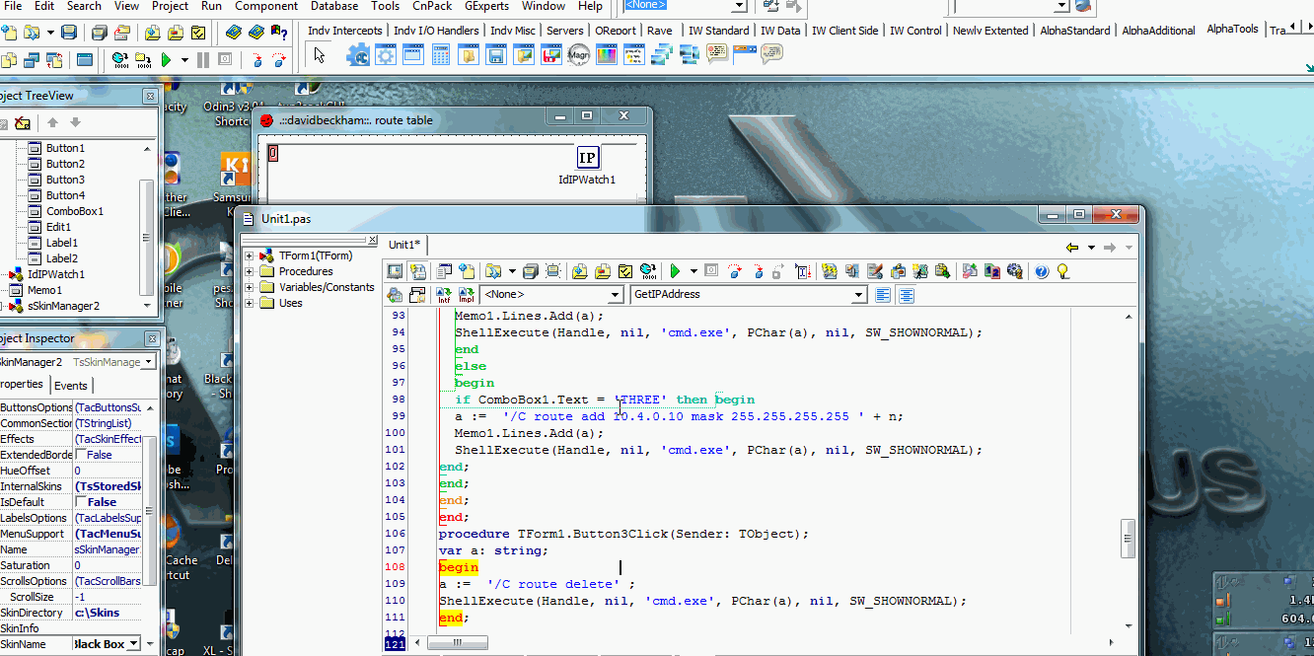Image resolution: width=1314 pixels, height=656 pixels.
Task: Select the Indy Misc palette tab
Action: [x=512, y=31]
